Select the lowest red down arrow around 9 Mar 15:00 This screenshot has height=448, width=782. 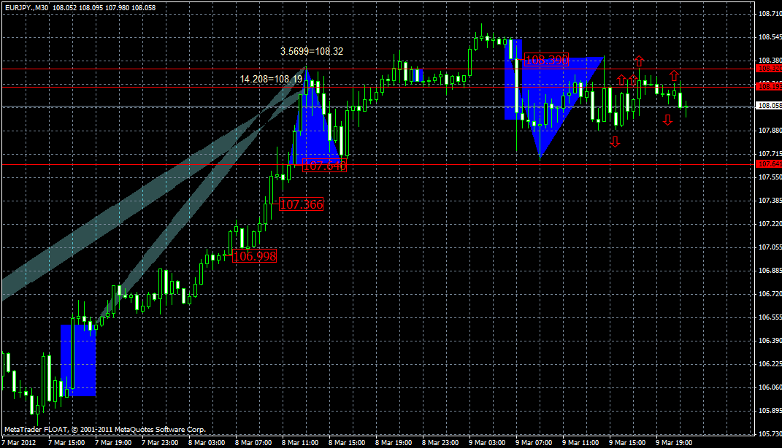point(615,142)
